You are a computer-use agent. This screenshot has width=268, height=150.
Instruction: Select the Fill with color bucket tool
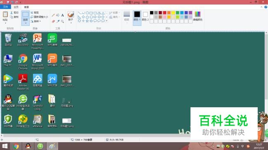coord(58,15)
